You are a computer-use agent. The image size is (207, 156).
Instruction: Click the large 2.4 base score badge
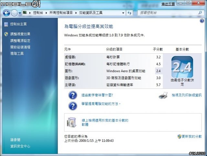[182, 67]
